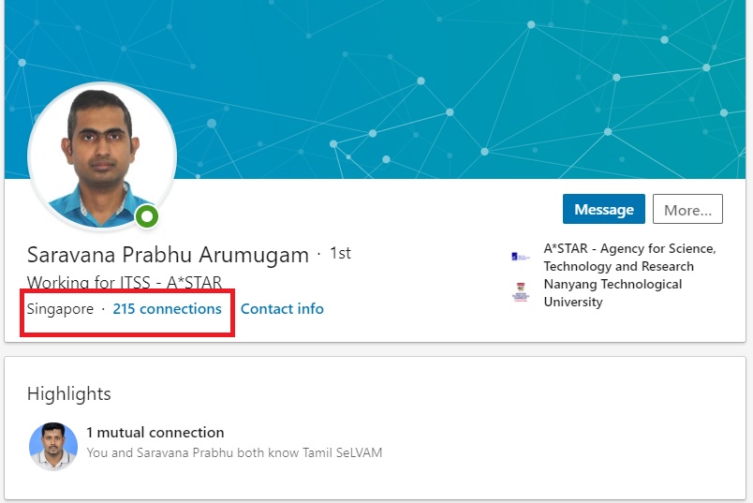Open the 1 mutual connection link
Image resolution: width=753 pixels, height=503 pixels.
(155, 433)
